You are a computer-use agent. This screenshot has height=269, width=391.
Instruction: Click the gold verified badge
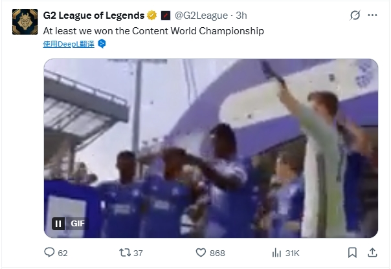pos(152,16)
